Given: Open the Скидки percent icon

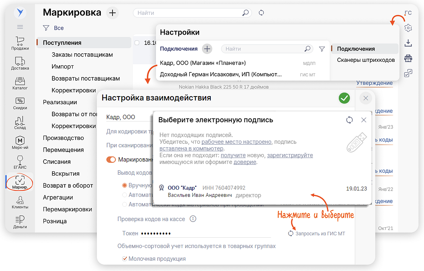Looking at the screenshot, I should coord(20,103).
